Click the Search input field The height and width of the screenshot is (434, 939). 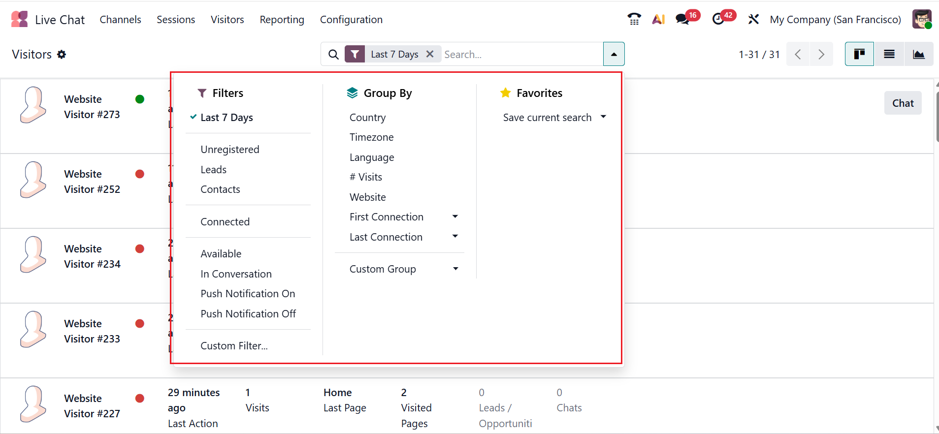[x=521, y=54]
